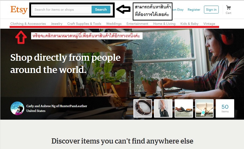Browse the Home & Living category
Screen dimensions: 244x149
tap(164, 24)
